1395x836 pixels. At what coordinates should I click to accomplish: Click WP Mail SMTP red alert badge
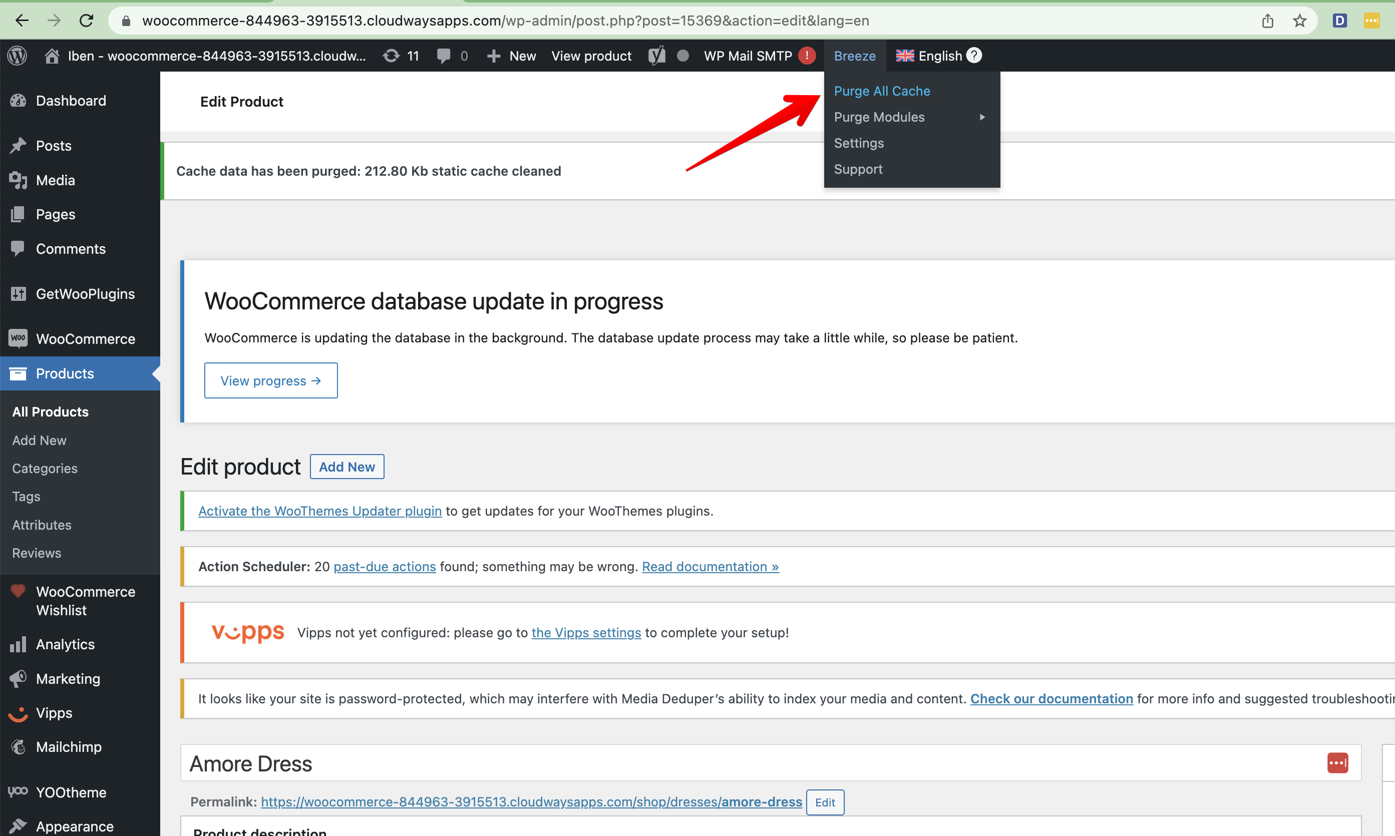click(807, 55)
